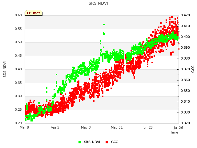This screenshot has height=148, width=197.
Task: Click the 0.30 left axis value
Action: tap(18, 96)
